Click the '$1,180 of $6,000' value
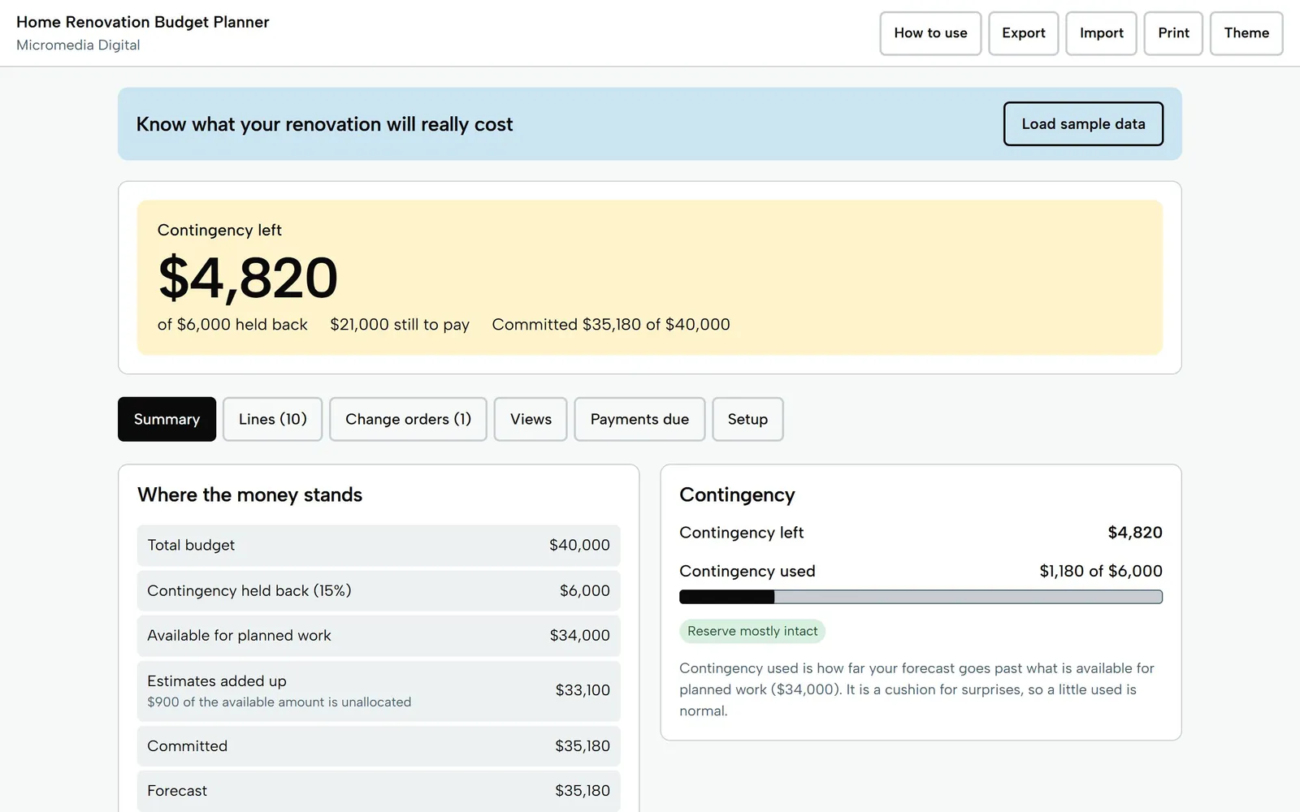This screenshot has height=812, width=1300. point(1101,571)
